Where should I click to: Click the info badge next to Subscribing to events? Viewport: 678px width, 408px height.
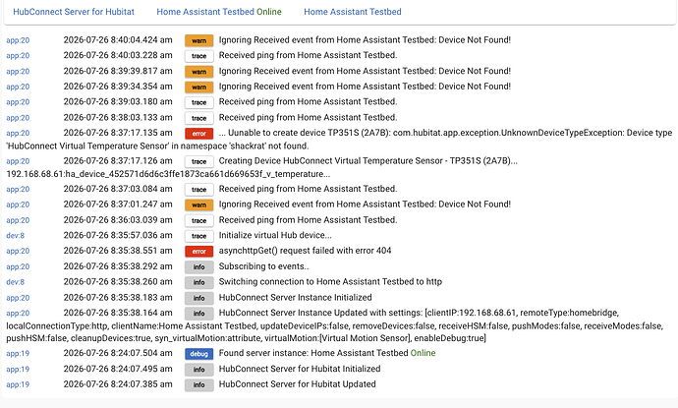198,267
